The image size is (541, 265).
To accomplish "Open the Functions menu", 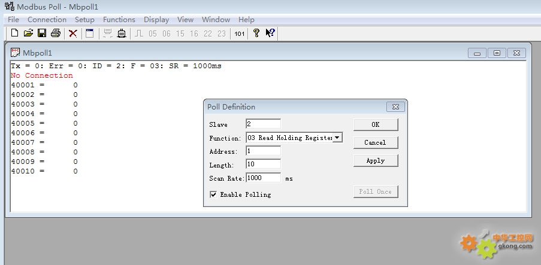I will coord(119,20).
